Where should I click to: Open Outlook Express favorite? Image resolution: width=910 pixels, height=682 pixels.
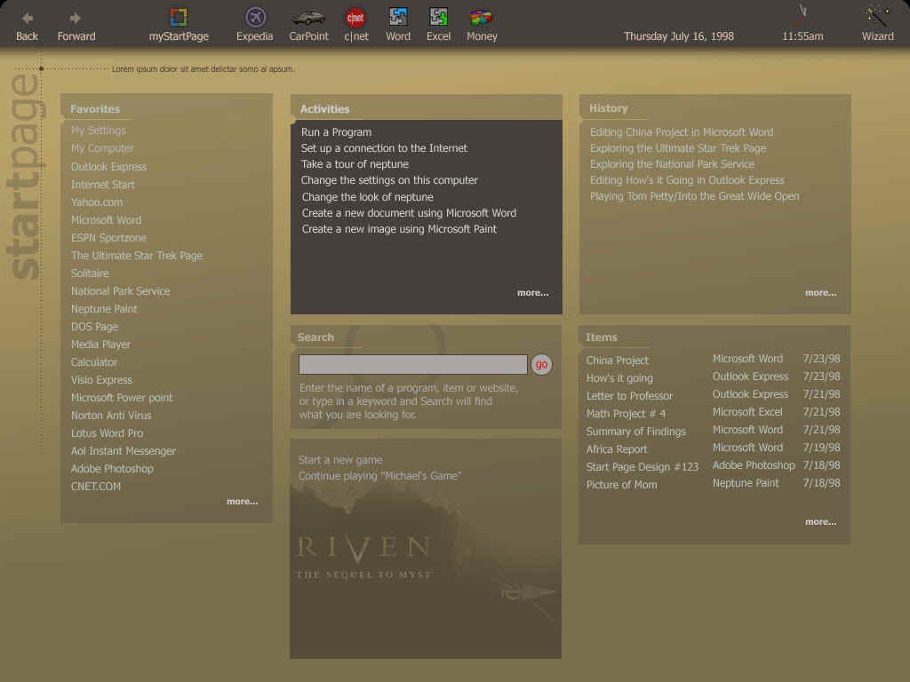point(108,166)
